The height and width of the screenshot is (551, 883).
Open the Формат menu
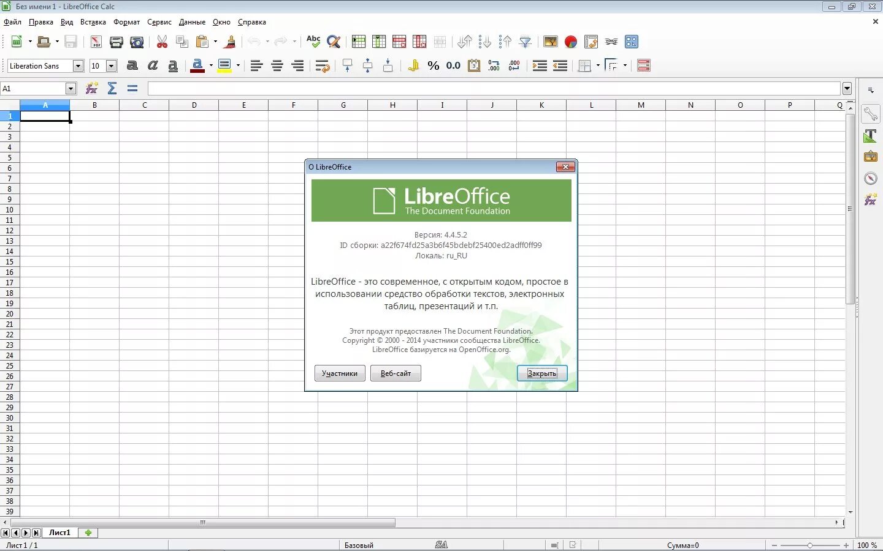point(127,22)
